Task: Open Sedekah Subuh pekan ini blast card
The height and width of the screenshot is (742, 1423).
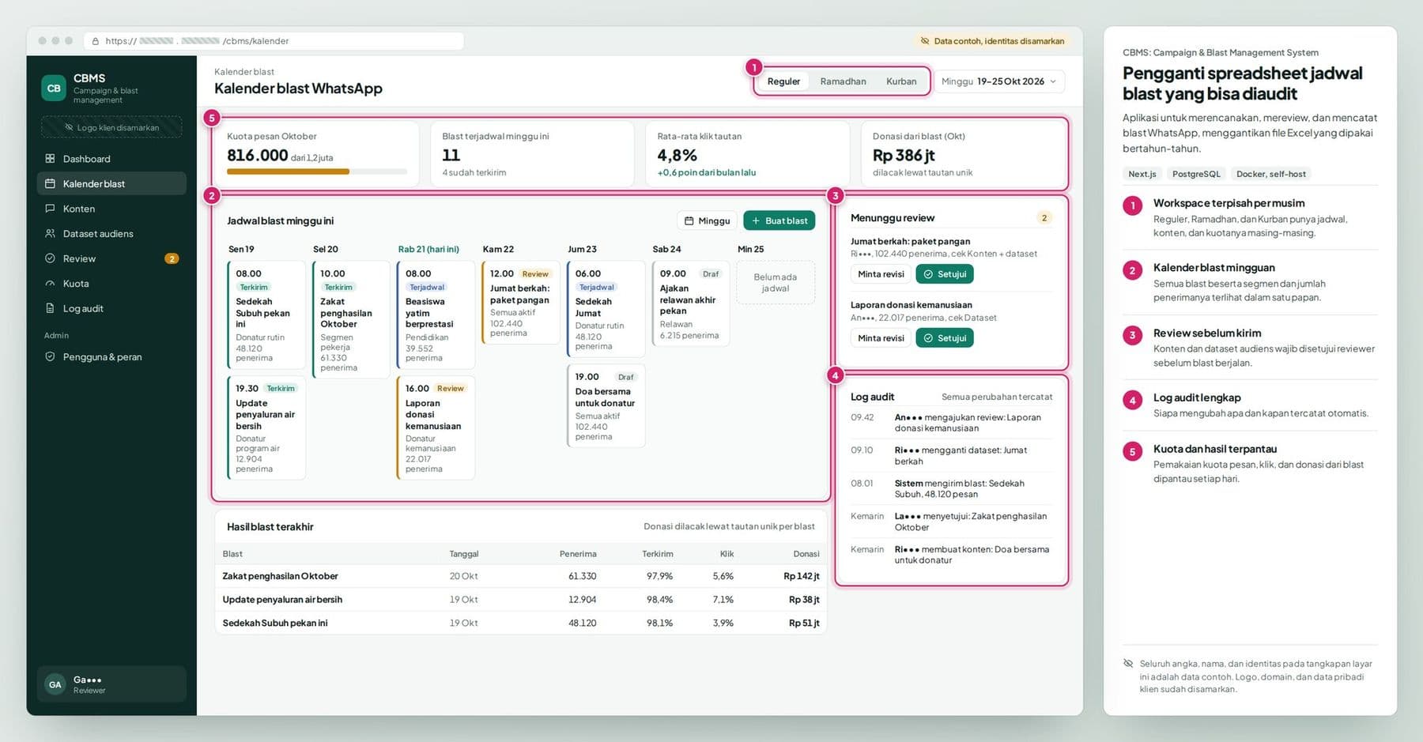Action: 266,315
